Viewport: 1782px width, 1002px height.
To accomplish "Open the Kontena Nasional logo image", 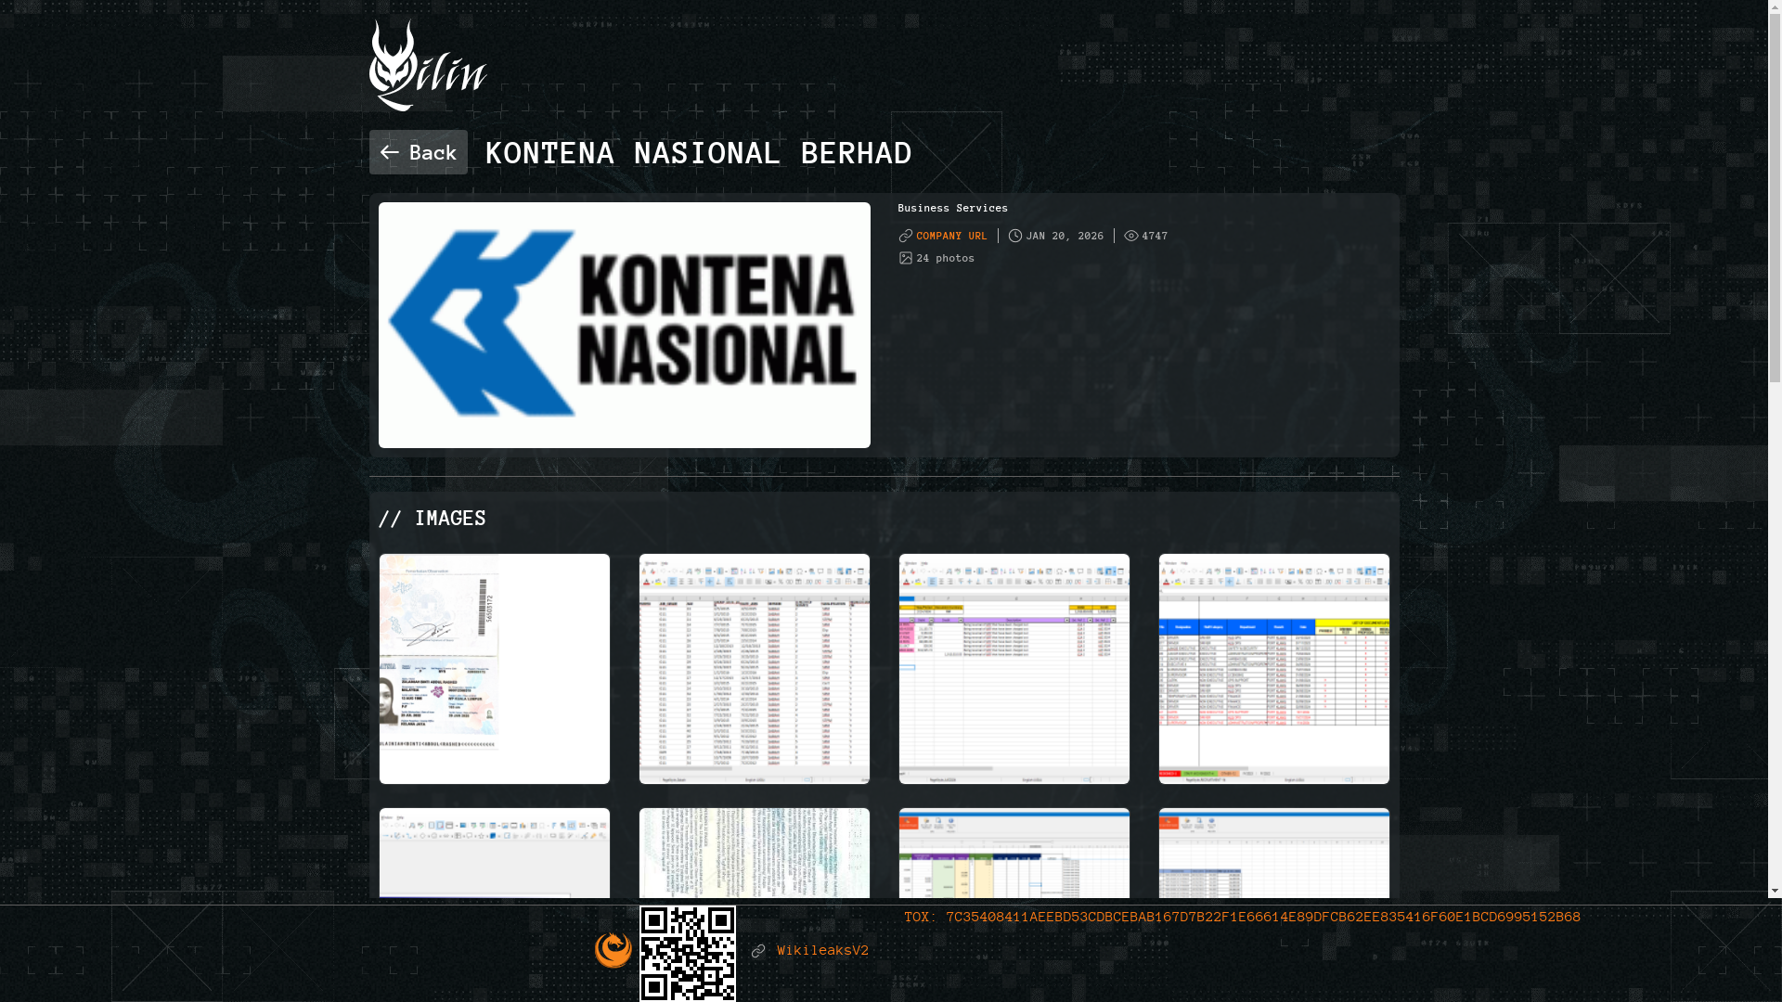I will [x=624, y=325].
